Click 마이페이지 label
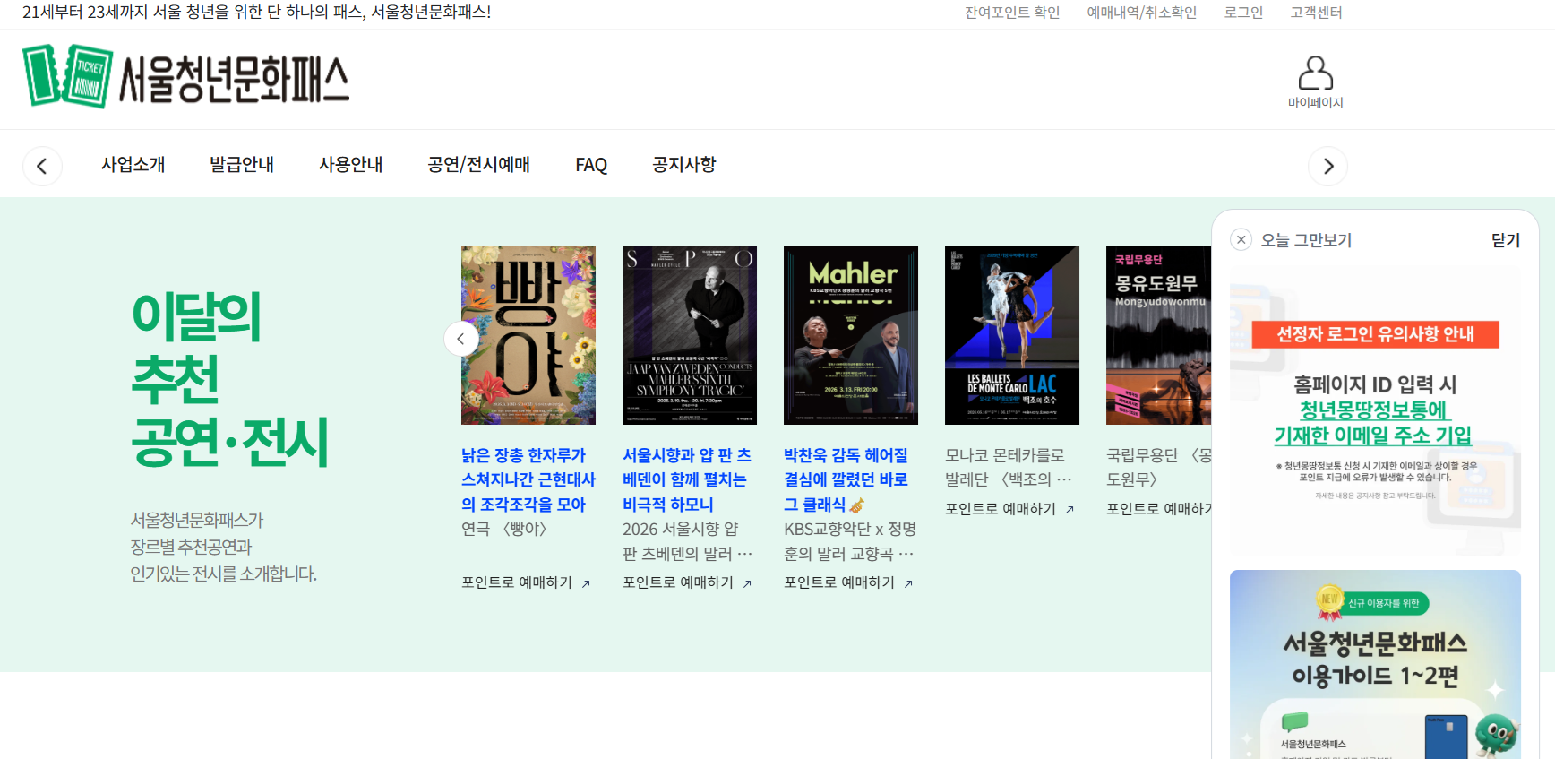The height and width of the screenshot is (759, 1555). (x=1315, y=103)
